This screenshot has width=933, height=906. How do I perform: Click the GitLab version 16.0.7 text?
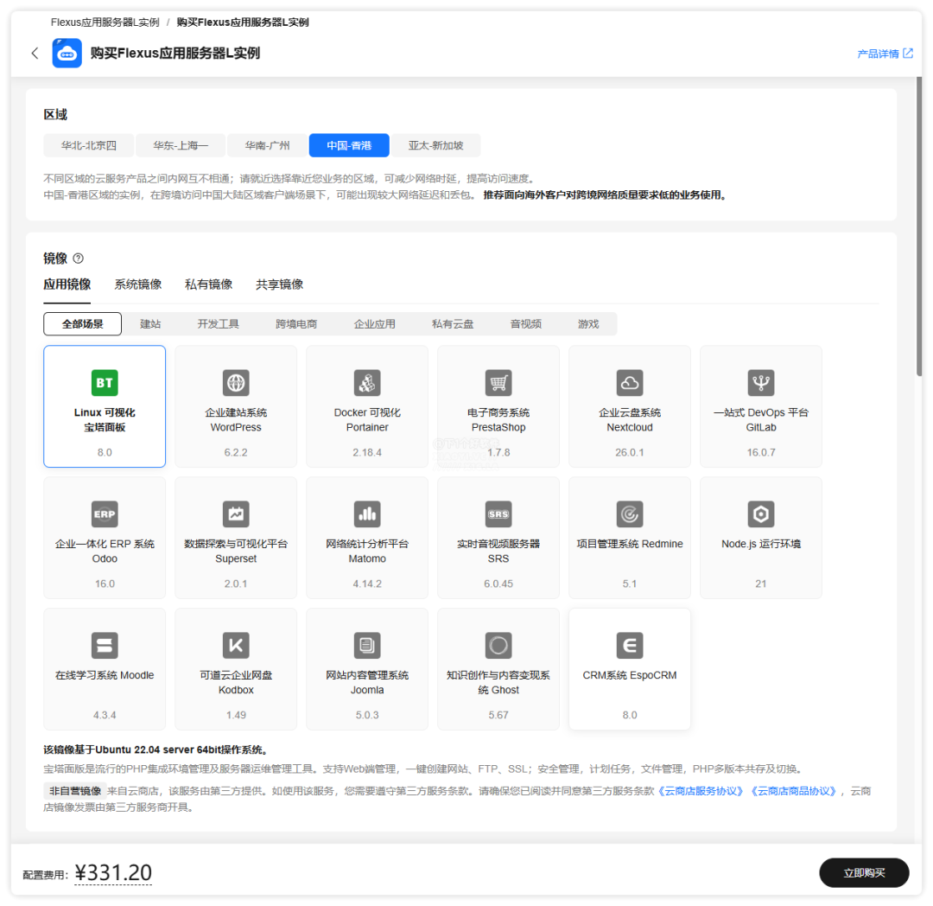761,452
